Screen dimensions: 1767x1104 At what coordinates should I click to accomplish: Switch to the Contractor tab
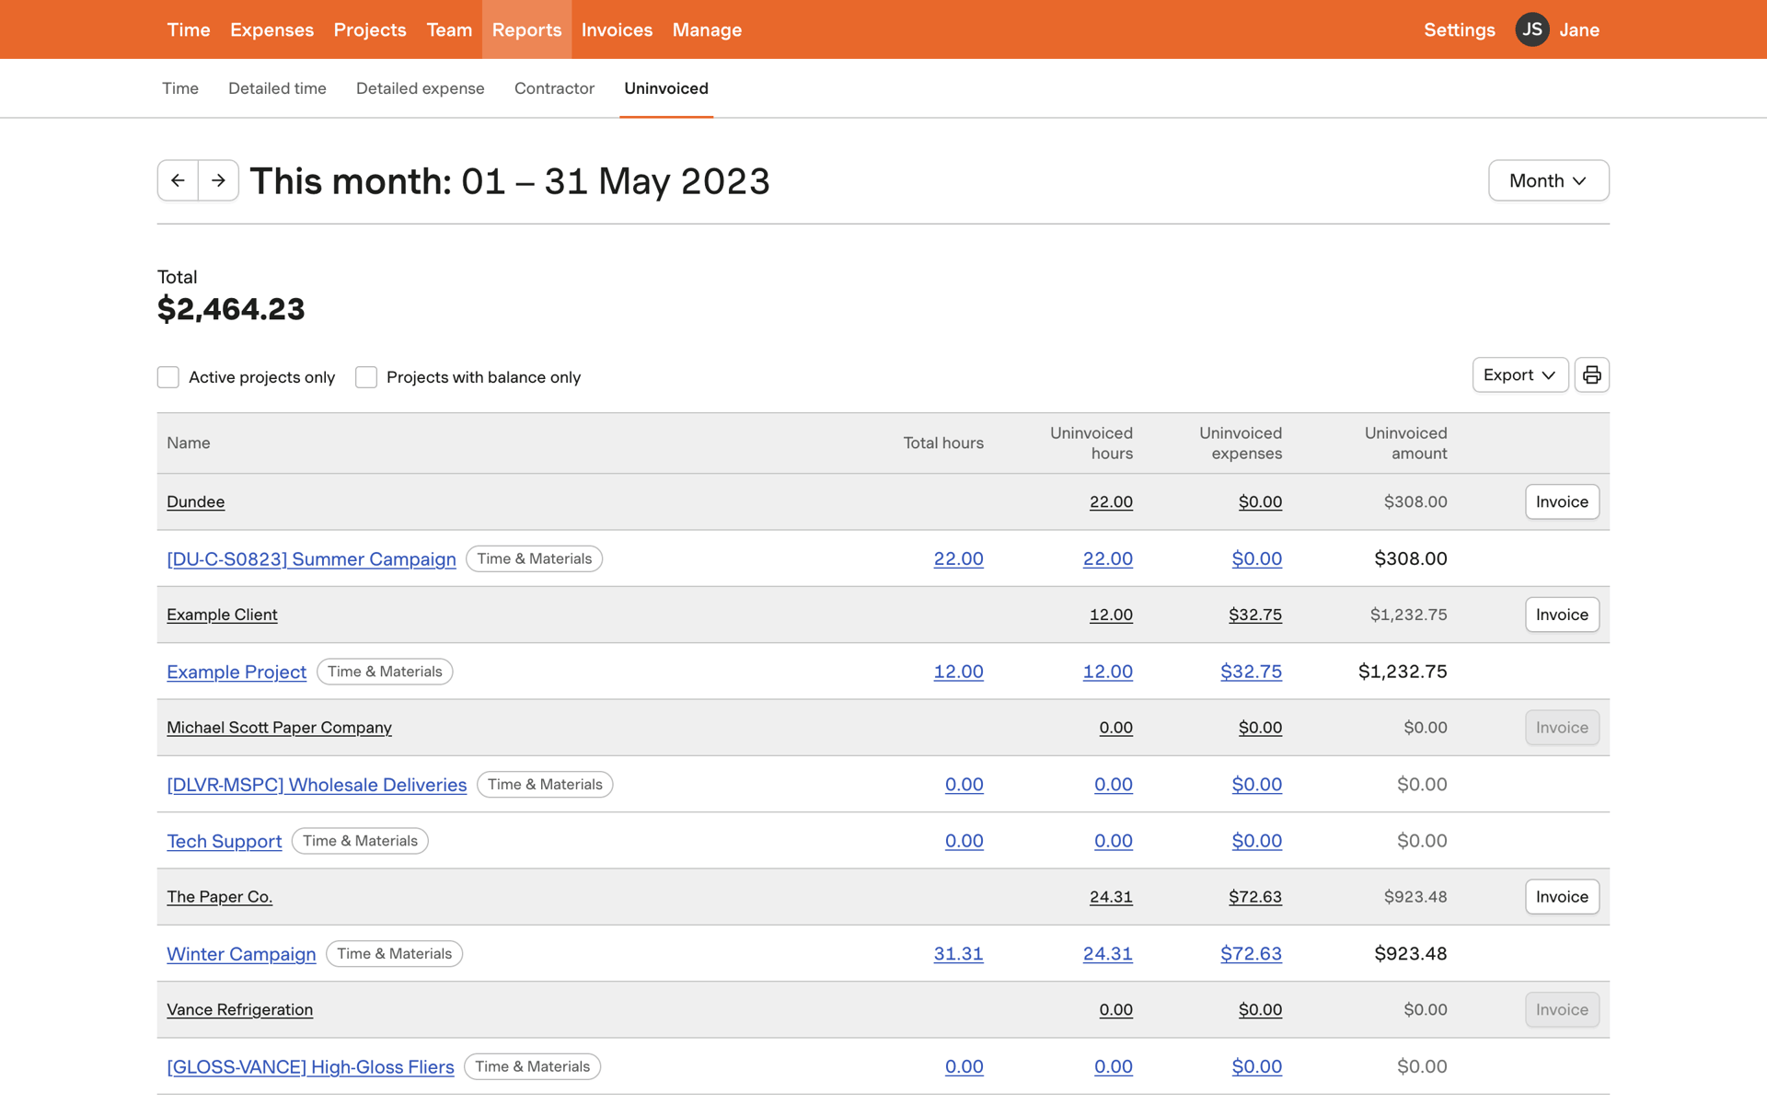click(x=554, y=88)
